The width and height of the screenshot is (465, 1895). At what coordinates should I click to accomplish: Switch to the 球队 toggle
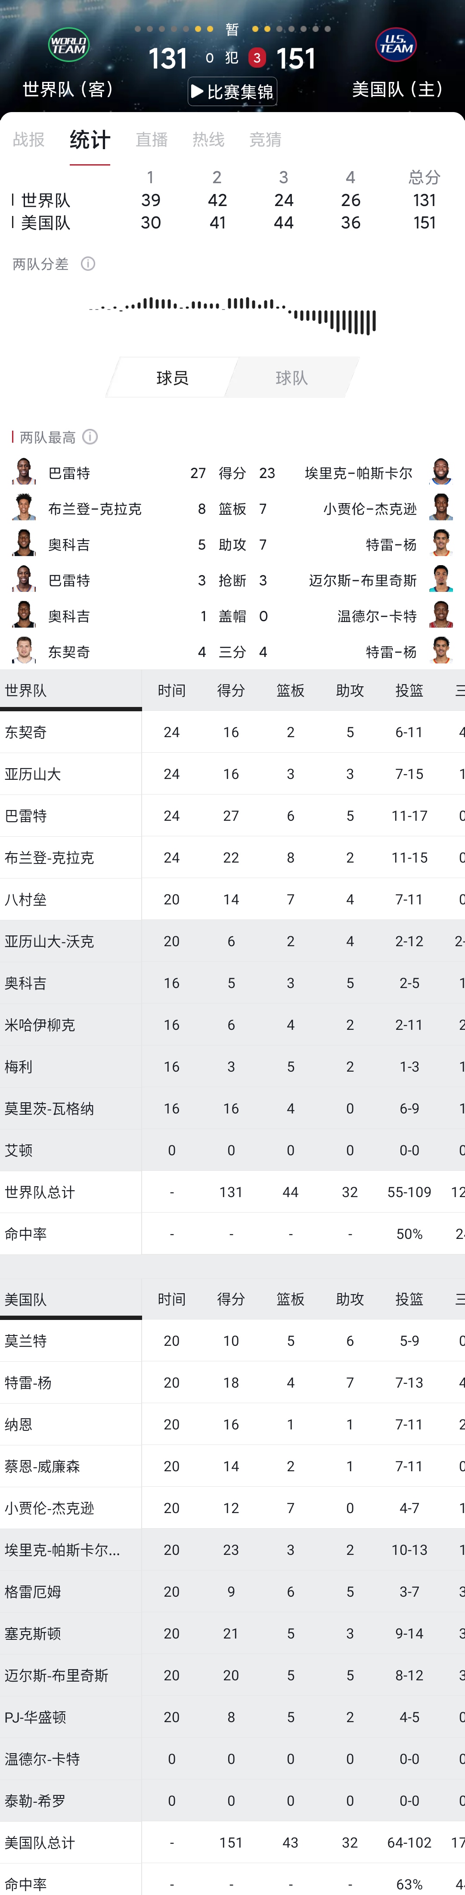click(291, 377)
